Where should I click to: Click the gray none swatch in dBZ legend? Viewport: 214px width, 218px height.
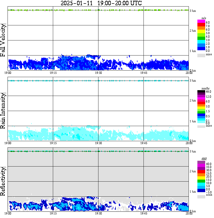click(201, 197)
